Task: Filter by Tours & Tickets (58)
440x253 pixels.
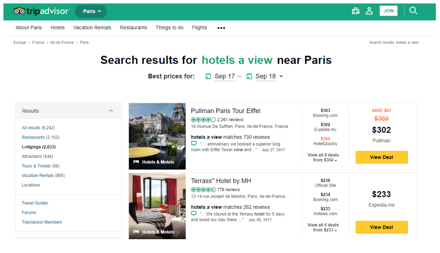Action: pos(41,166)
